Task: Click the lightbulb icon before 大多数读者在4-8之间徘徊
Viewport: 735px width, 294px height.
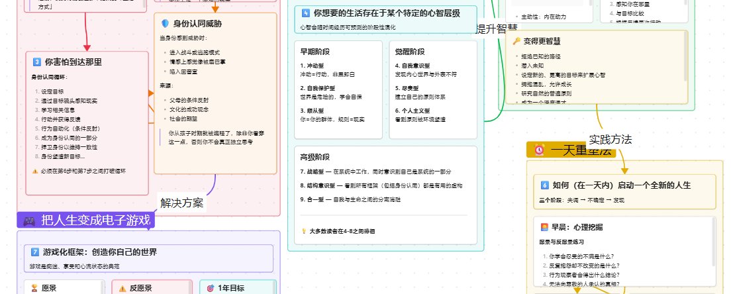Action: [304, 231]
